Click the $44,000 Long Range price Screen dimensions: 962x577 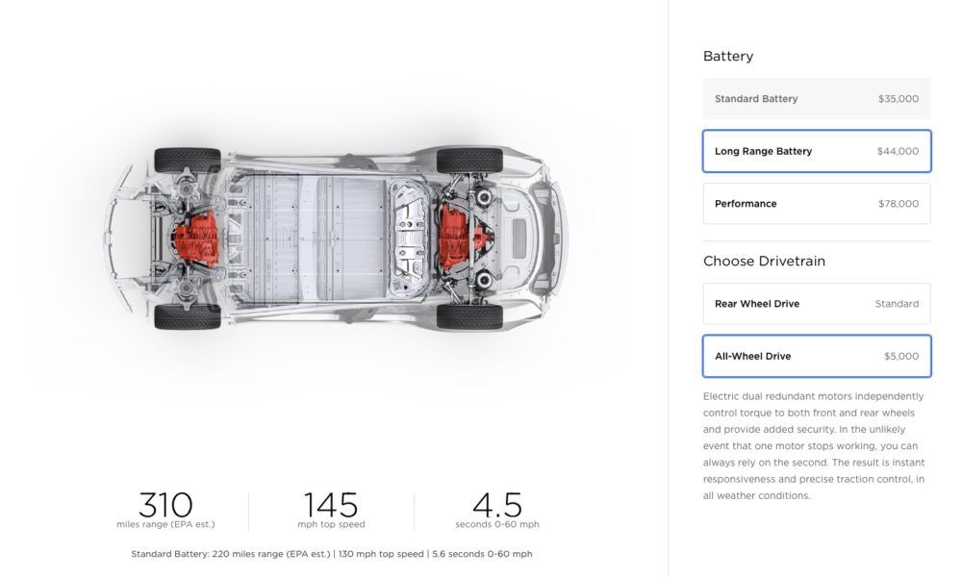click(898, 151)
